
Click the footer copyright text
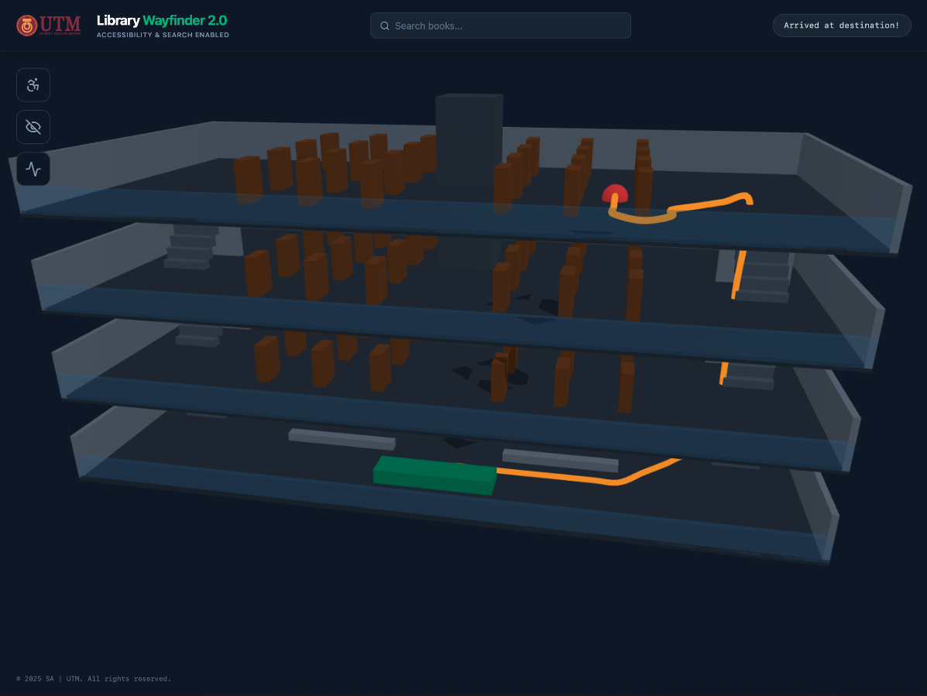click(94, 679)
